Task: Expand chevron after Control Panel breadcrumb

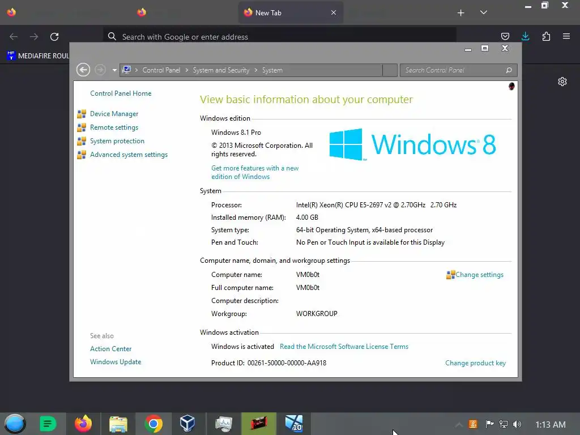Action: point(187,70)
